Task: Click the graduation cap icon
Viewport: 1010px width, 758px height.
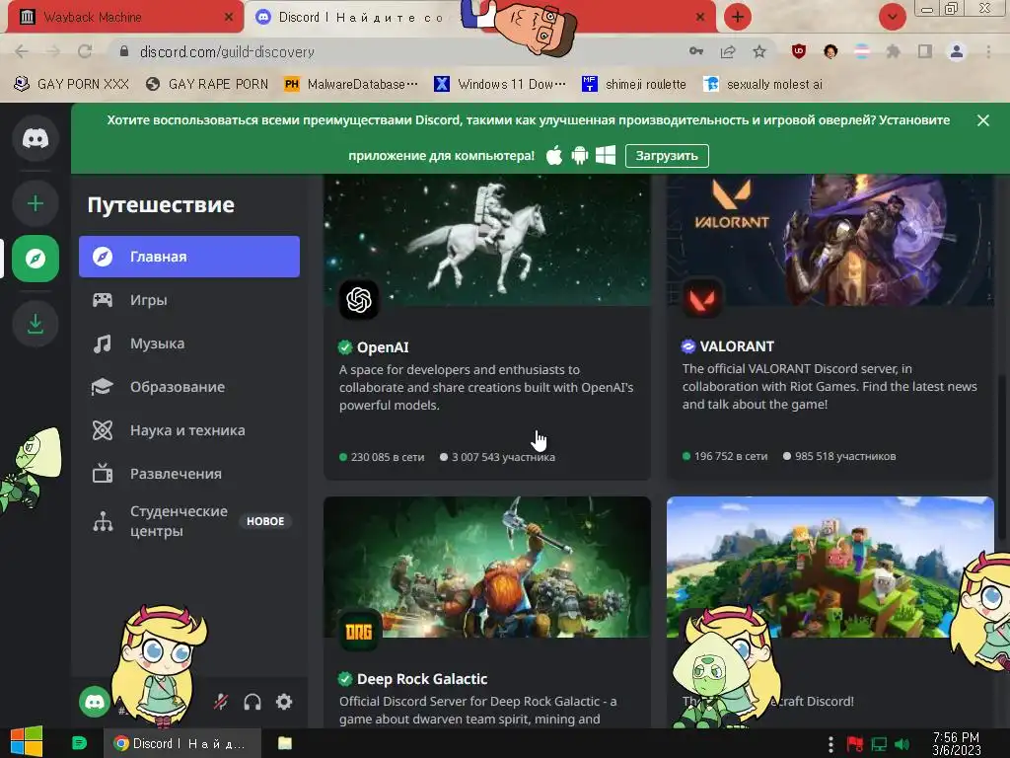Action: (103, 387)
